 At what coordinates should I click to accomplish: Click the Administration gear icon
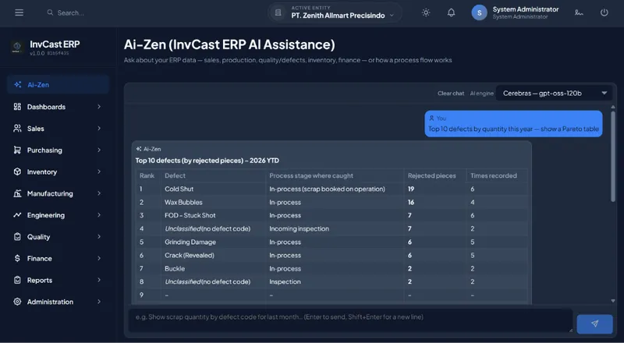point(17,302)
